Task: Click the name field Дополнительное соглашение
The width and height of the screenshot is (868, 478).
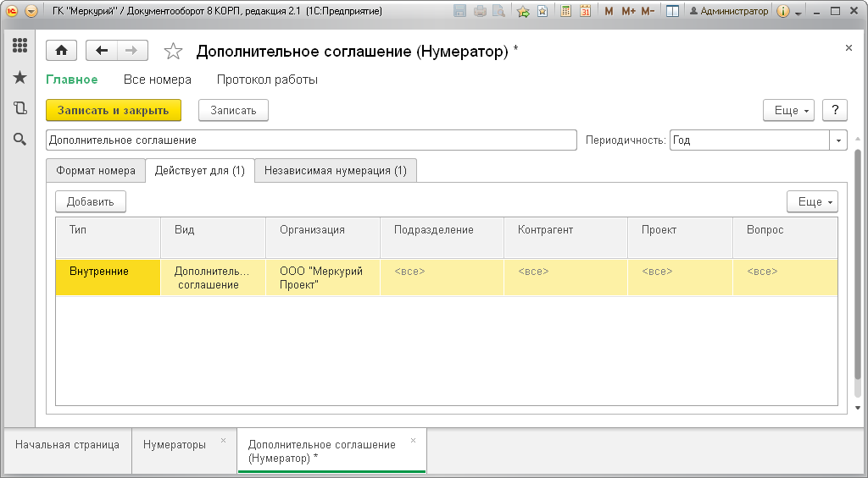Action: (311, 140)
